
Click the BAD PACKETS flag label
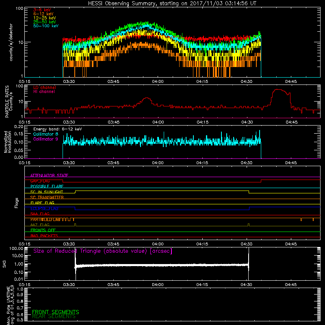click(x=44, y=236)
